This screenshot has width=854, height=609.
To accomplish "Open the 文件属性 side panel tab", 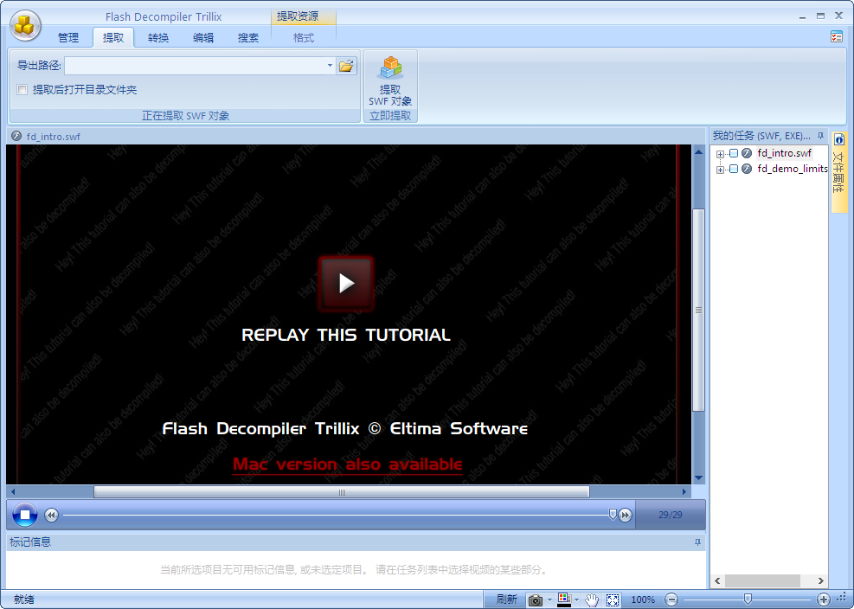I will [x=838, y=170].
